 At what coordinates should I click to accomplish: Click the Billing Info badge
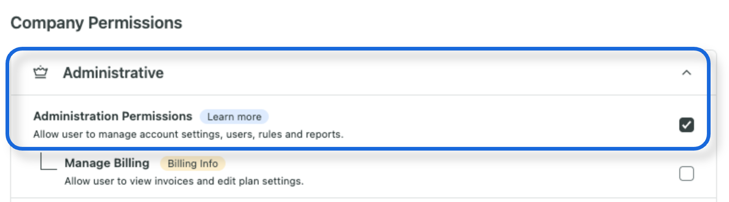pyautogui.click(x=192, y=163)
